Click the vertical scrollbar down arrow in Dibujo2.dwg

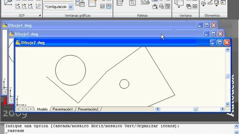227,104
